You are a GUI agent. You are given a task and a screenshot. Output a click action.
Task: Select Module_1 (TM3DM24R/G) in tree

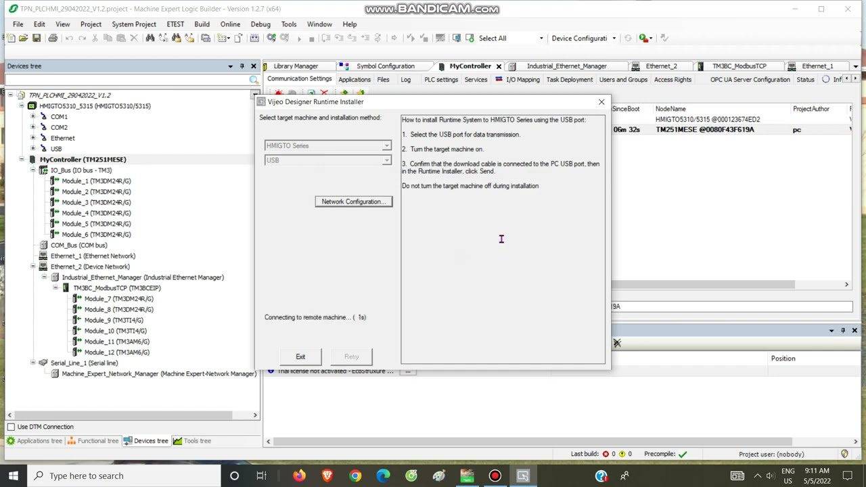96,181
